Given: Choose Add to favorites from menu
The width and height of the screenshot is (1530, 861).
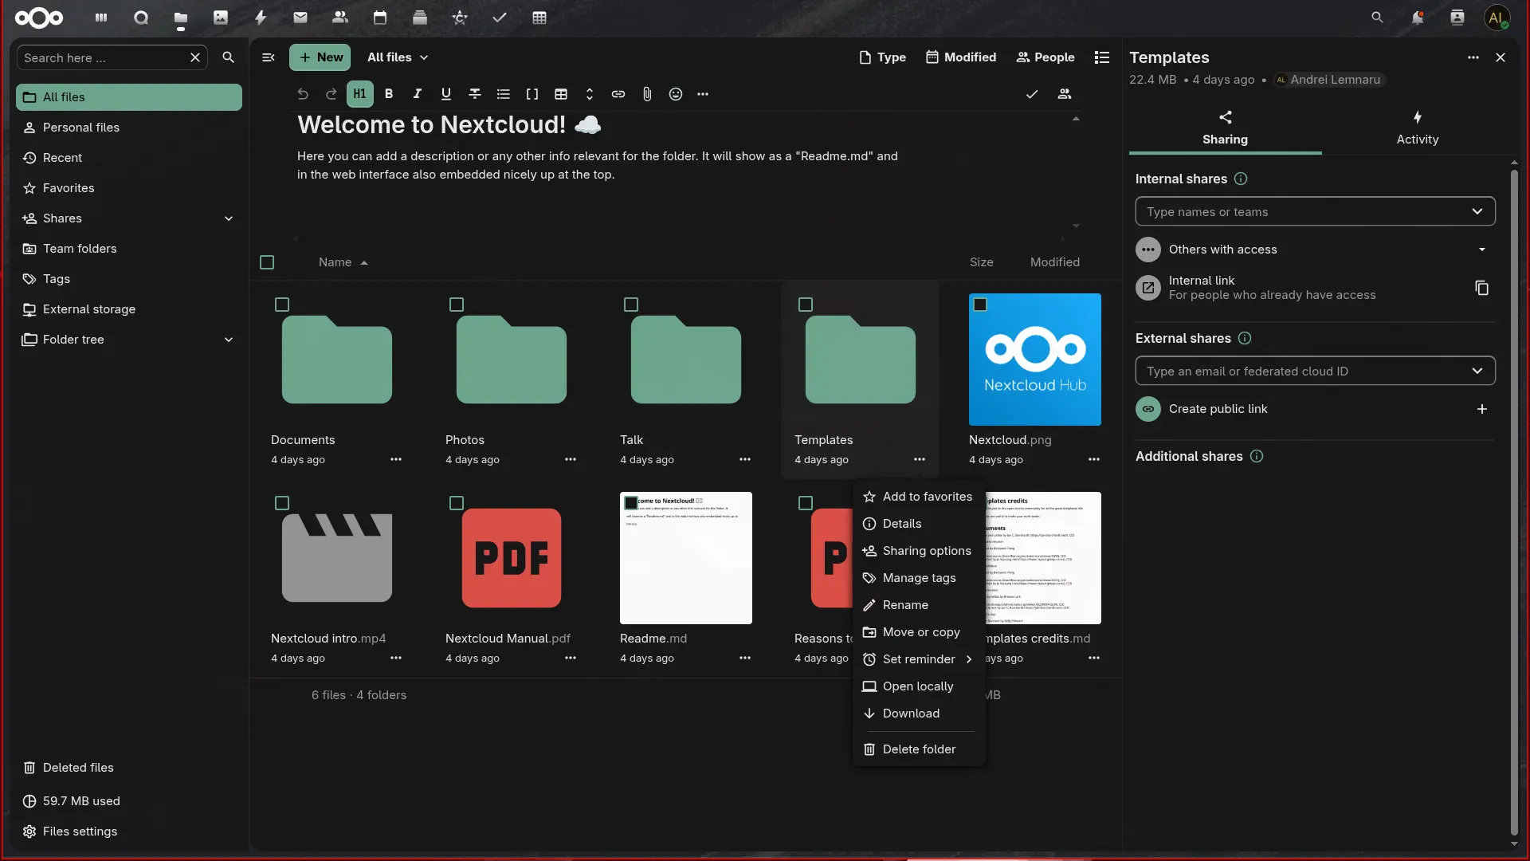Looking at the screenshot, I should tap(919, 497).
